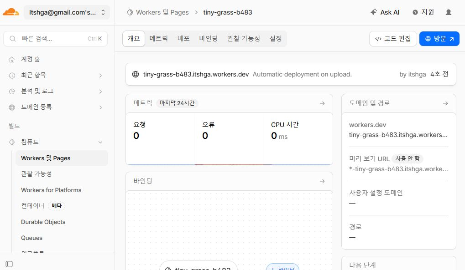Screen dimensions: 465x270
Task: Open 관찰 가능성 in the sidebar
Action: click(37, 174)
